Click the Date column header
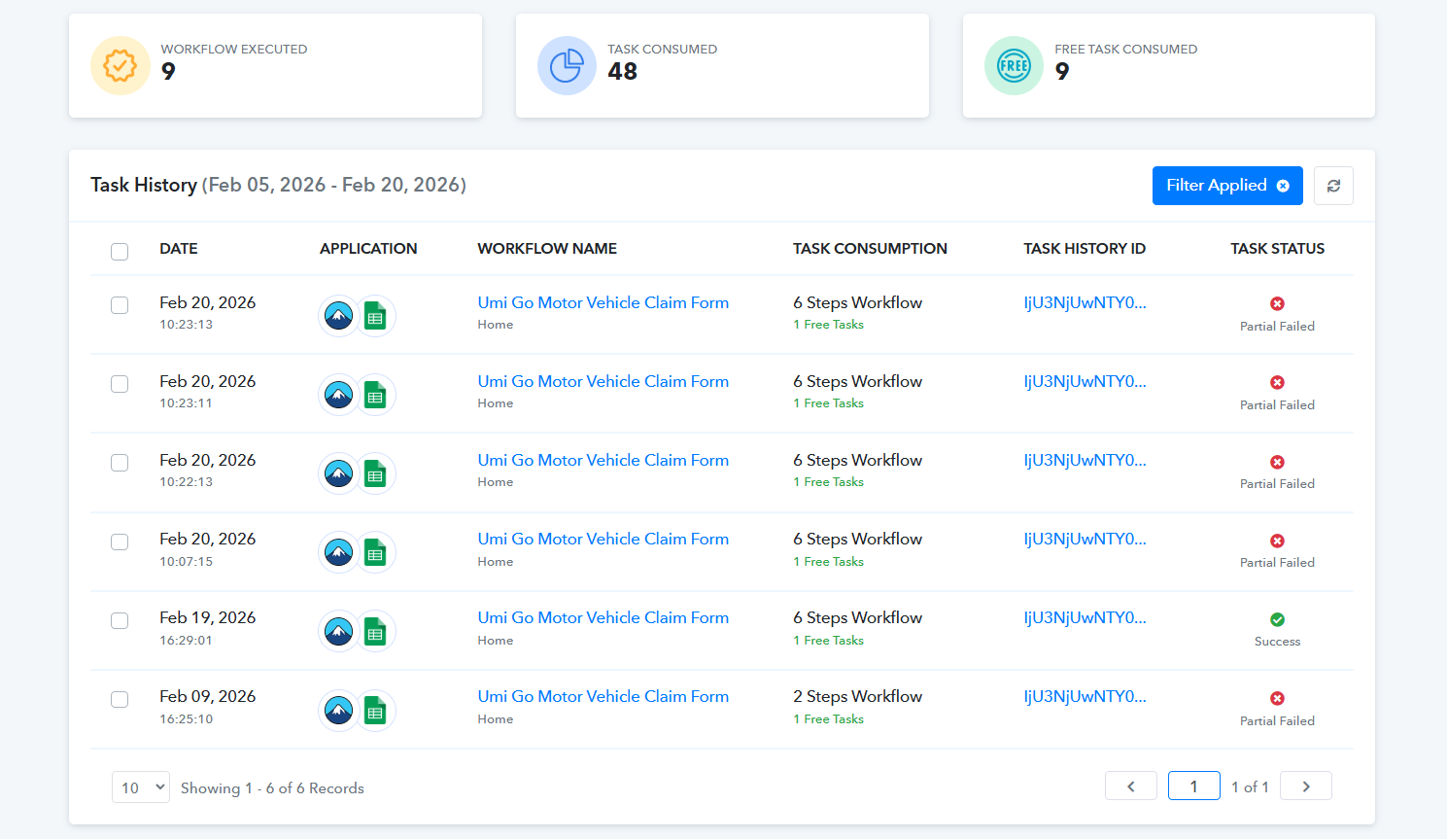 click(x=179, y=249)
